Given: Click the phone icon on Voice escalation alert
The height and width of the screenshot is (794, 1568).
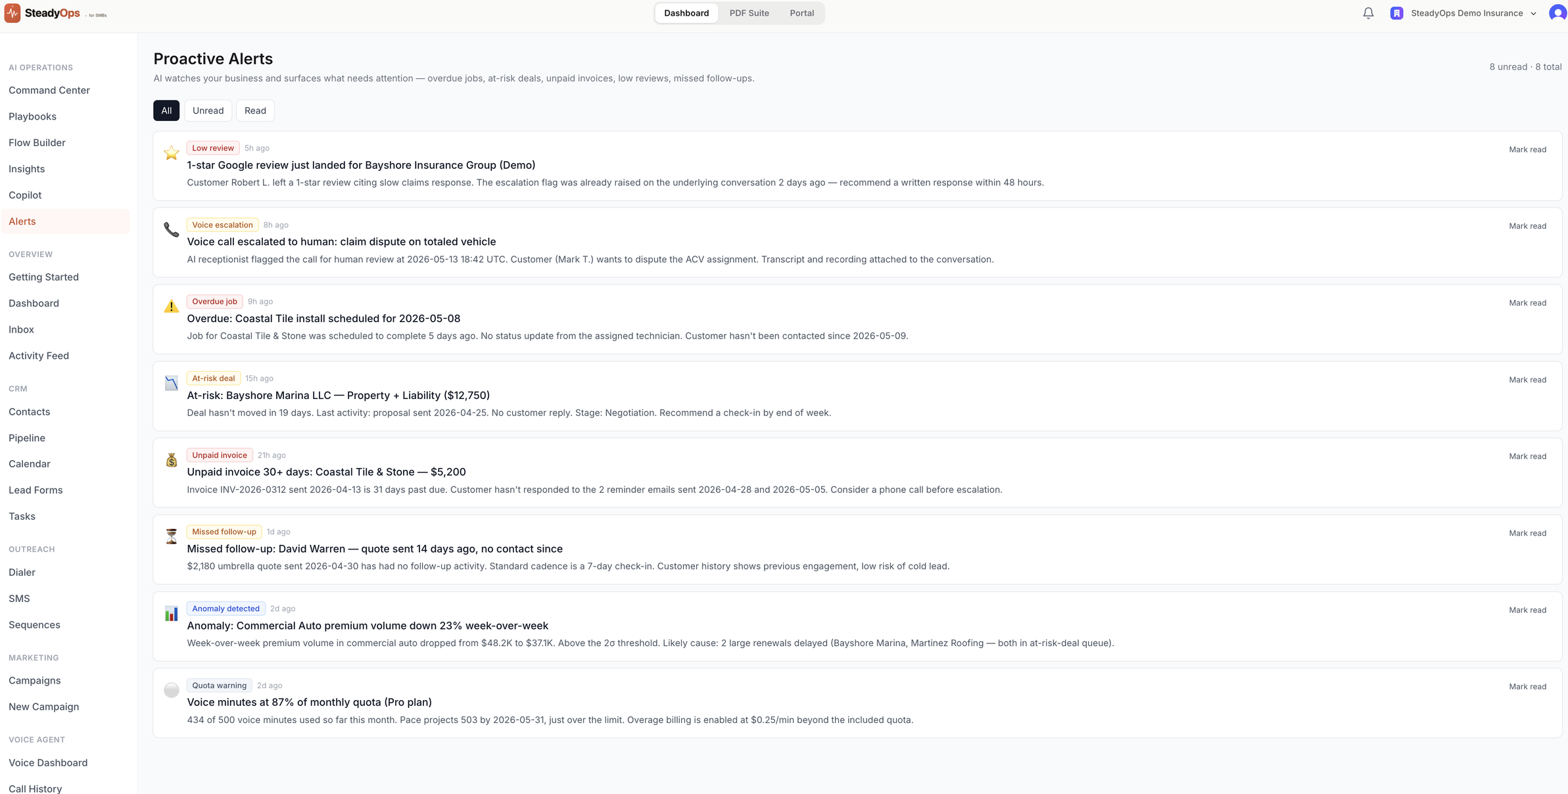Looking at the screenshot, I should point(172,229).
